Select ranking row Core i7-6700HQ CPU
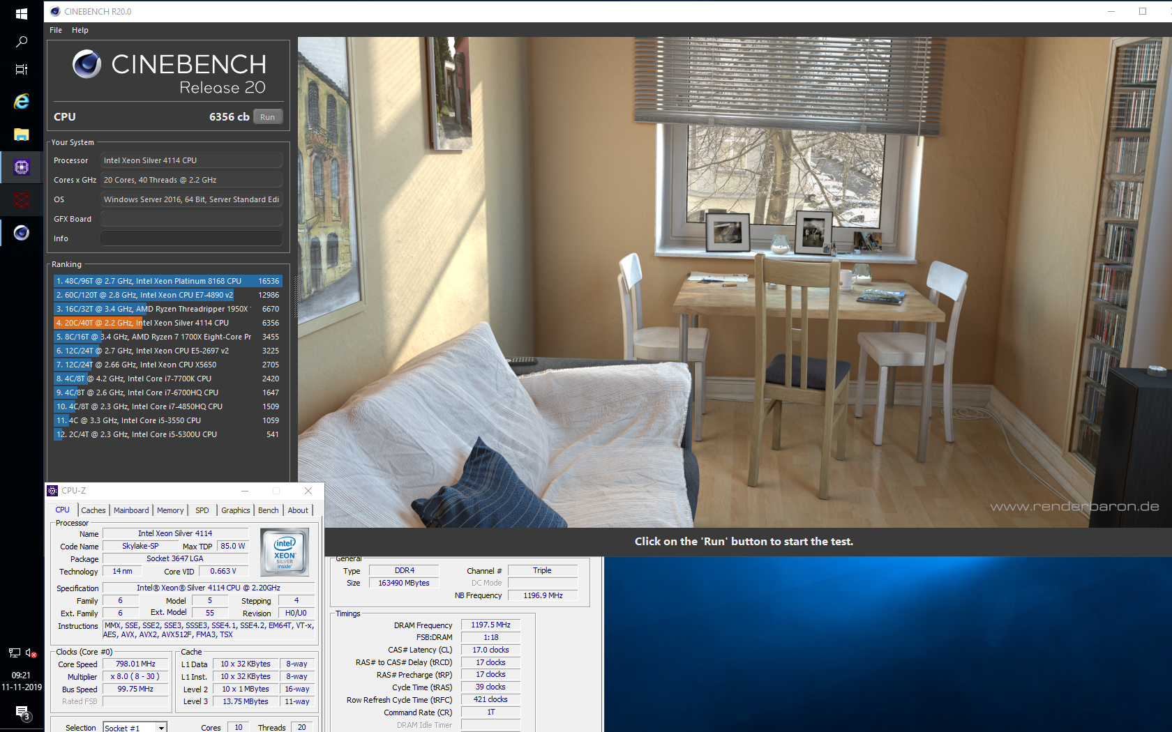The height and width of the screenshot is (732, 1172). [167, 392]
